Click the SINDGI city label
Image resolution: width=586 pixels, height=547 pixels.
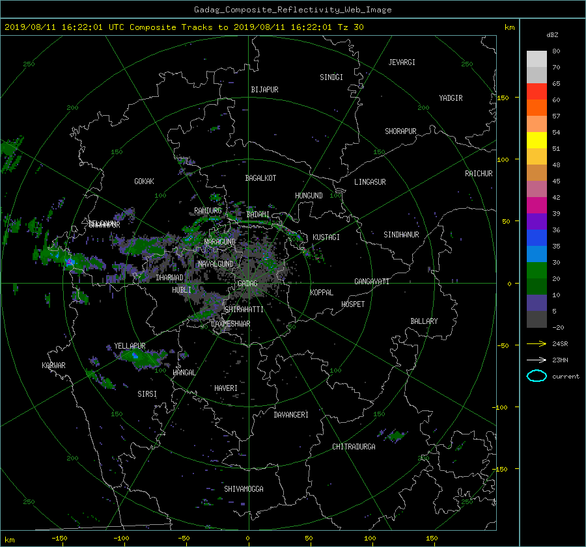331,77
